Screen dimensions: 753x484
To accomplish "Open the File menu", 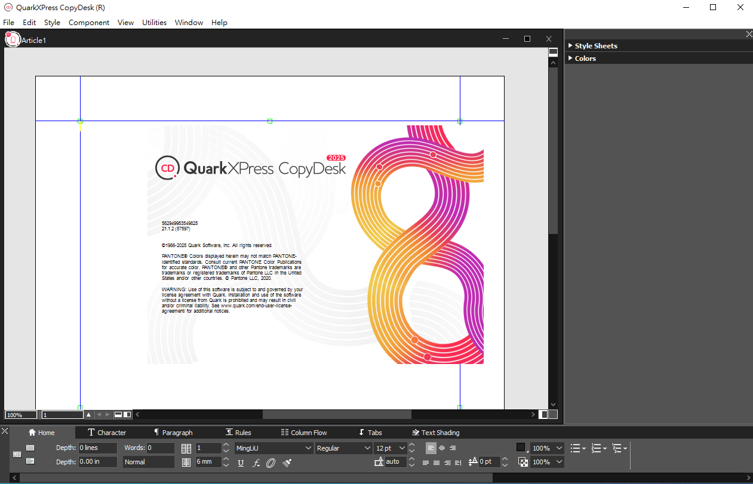I will point(8,22).
